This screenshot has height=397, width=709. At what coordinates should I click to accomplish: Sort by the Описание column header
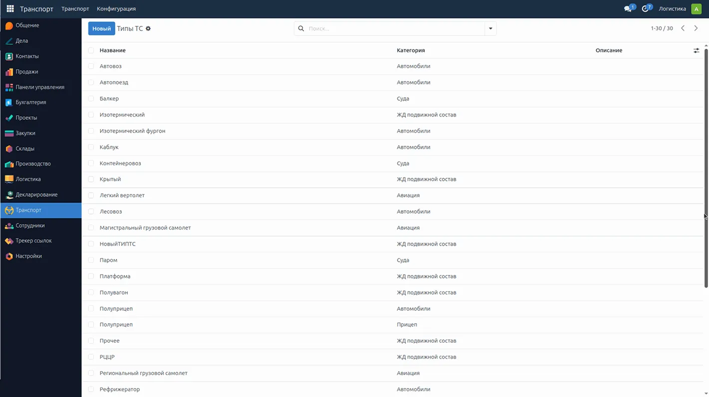click(609, 50)
